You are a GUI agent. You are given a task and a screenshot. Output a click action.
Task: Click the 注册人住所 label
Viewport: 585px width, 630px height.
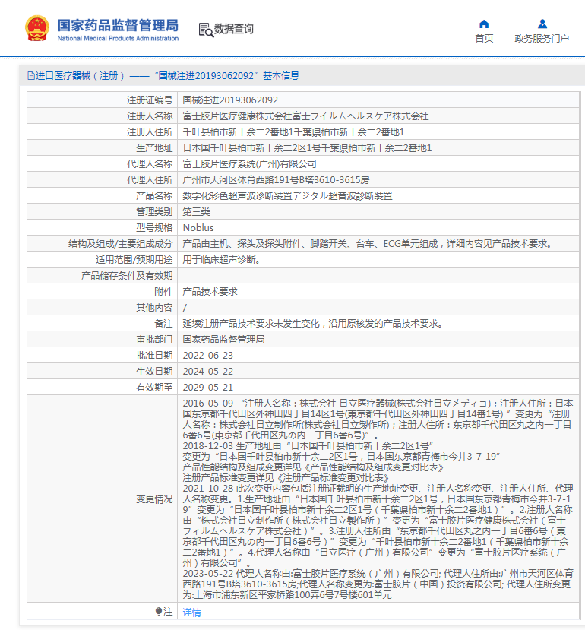(x=150, y=132)
